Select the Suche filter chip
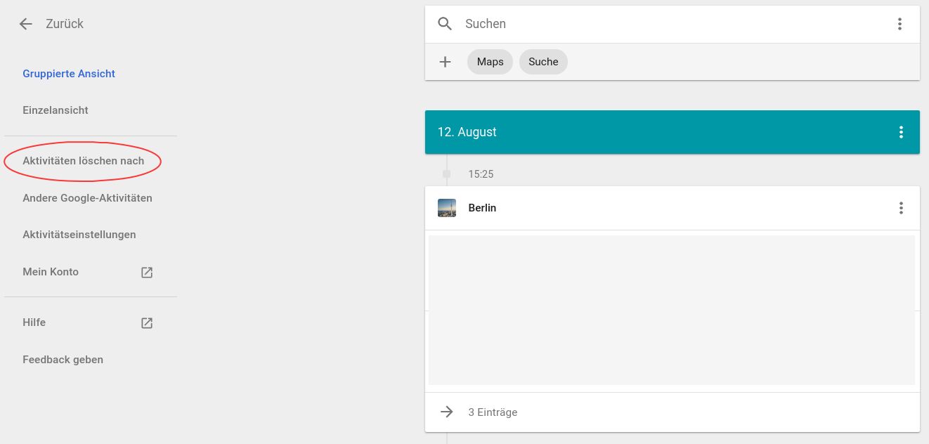Viewport: 929px width, 444px height. coord(543,62)
